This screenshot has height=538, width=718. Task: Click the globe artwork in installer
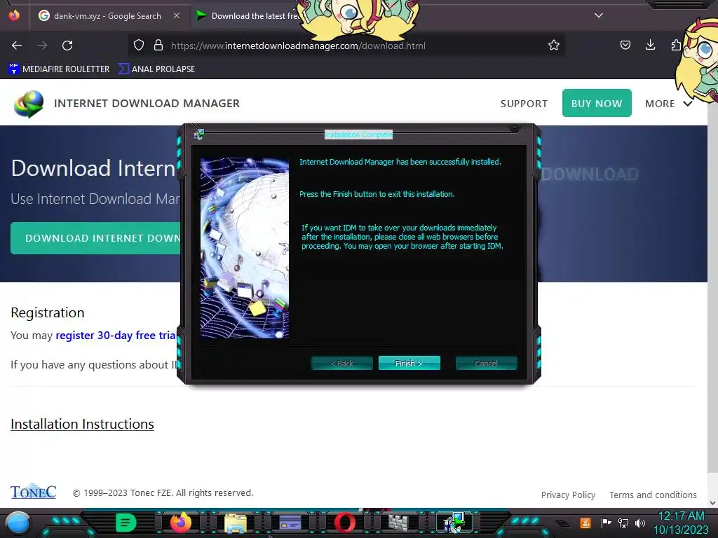tap(245, 248)
